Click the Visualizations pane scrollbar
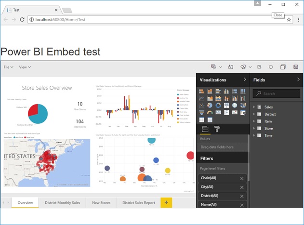The height and width of the screenshot is (225, 304). [x=249, y=158]
